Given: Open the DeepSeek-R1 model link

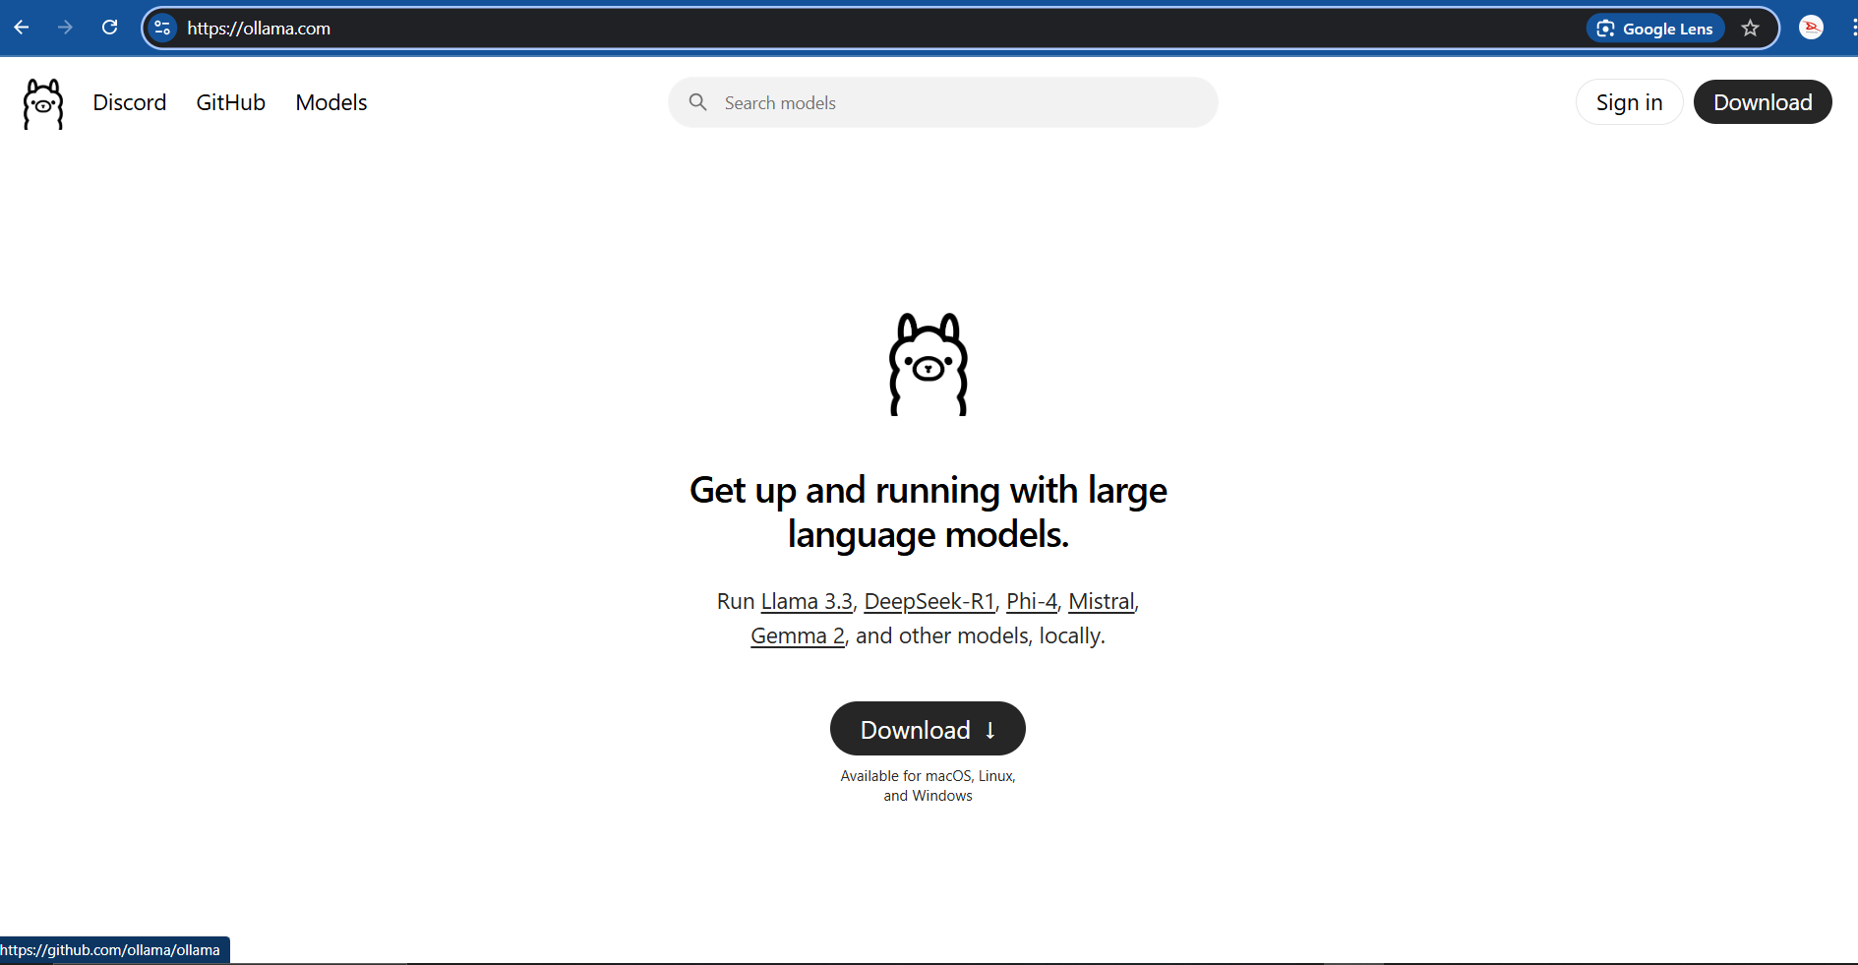Looking at the screenshot, I should click(929, 601).
